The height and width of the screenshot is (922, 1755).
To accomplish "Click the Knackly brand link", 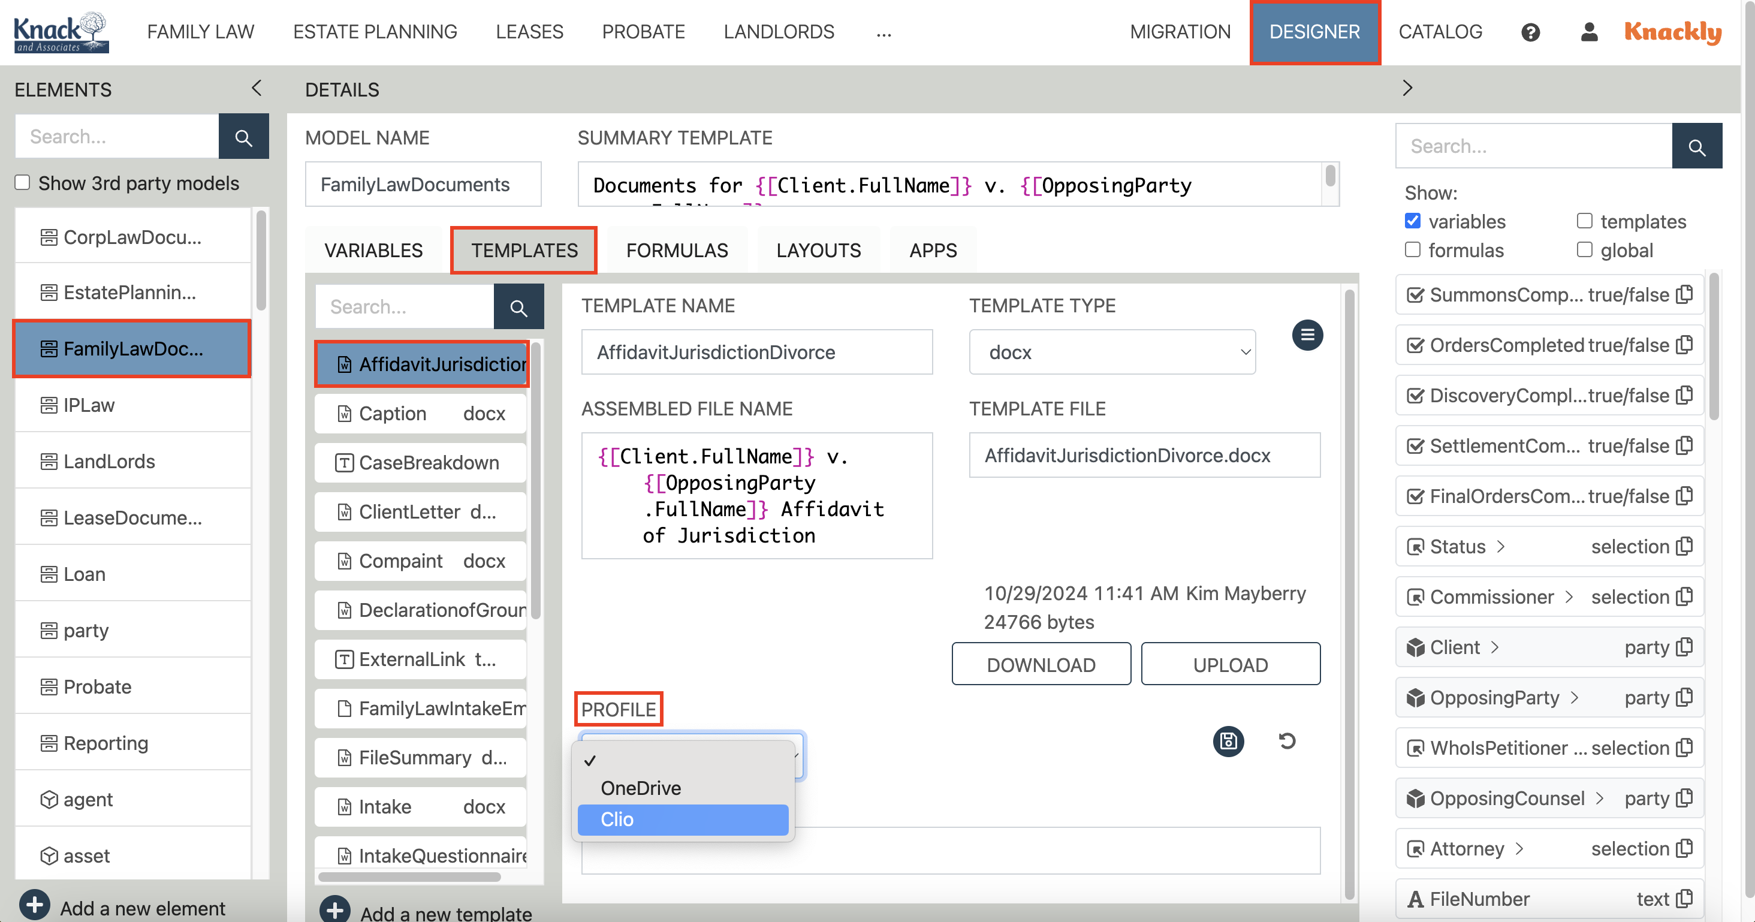I will click(1672, 32).
